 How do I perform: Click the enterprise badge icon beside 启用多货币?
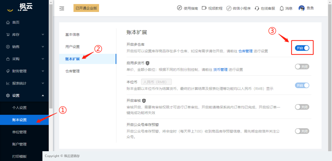click(x=148, y=63)
